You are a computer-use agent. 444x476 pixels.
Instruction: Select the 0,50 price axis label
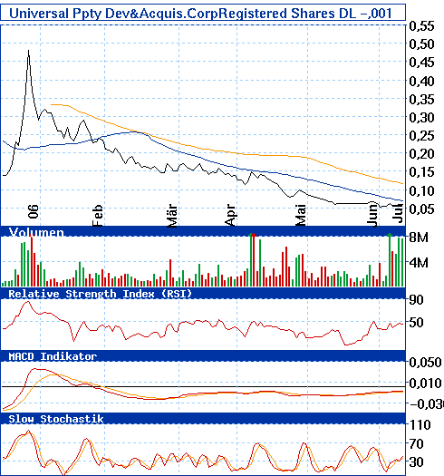[422, 44]
